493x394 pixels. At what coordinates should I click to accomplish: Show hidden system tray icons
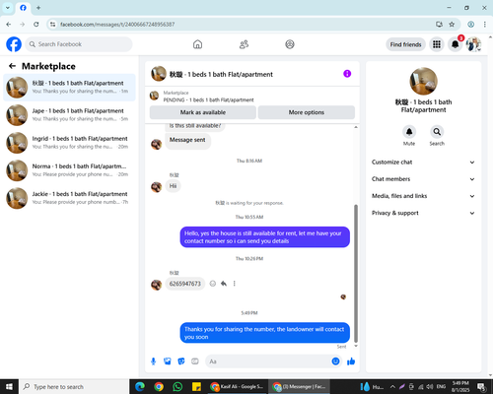[x=392, y=387]
